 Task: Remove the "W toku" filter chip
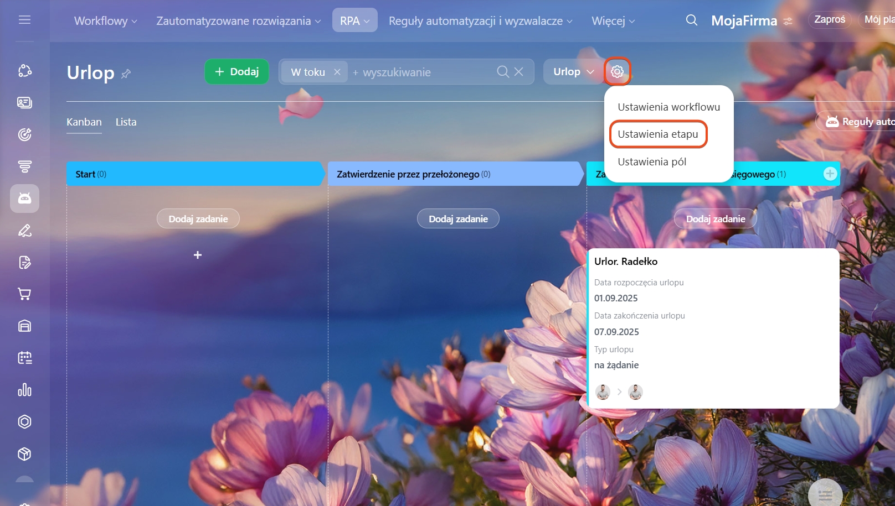point(337,72)
